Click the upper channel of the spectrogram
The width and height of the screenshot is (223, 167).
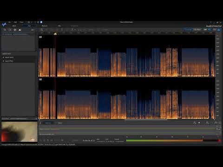click(126, 56)
